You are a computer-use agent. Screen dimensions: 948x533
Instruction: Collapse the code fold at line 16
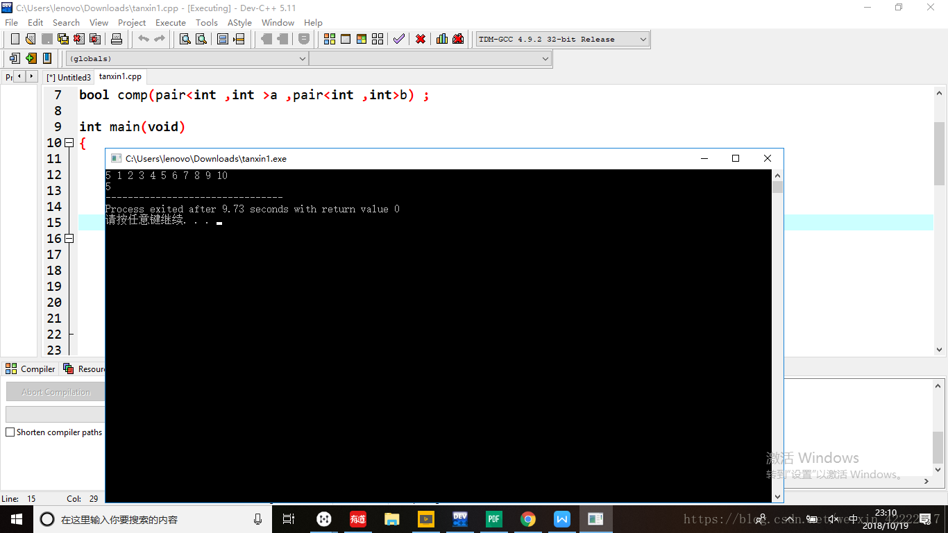[69, 239]
